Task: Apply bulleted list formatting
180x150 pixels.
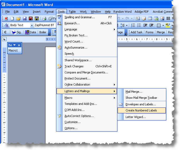Action: [x=139, y=25]
